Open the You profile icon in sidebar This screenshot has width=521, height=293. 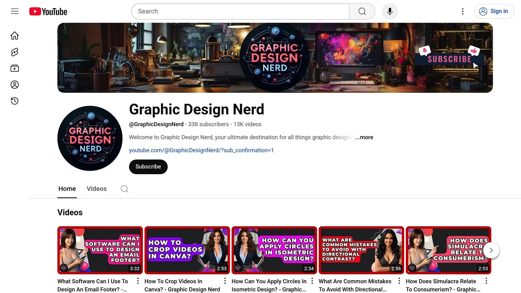click(x=15, y=84)
